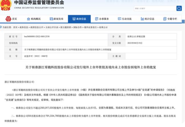Click the date 2022年08月19日
This screenshot has height=127, width=185.
click(135, 43)
